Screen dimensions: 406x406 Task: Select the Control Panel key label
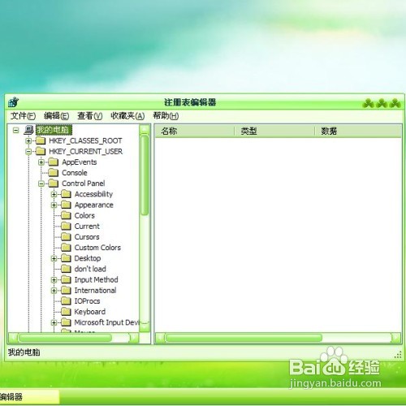click(84, 184)
